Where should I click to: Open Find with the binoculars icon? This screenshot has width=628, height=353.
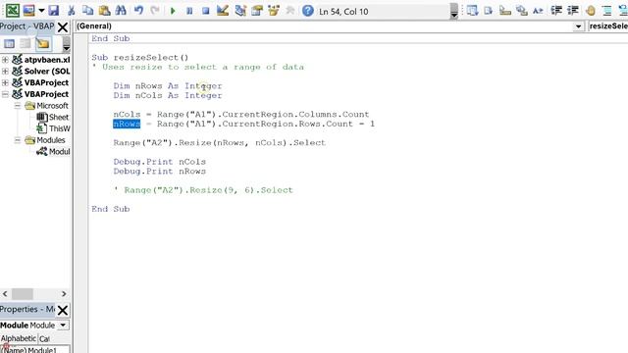tap(121, 11)
